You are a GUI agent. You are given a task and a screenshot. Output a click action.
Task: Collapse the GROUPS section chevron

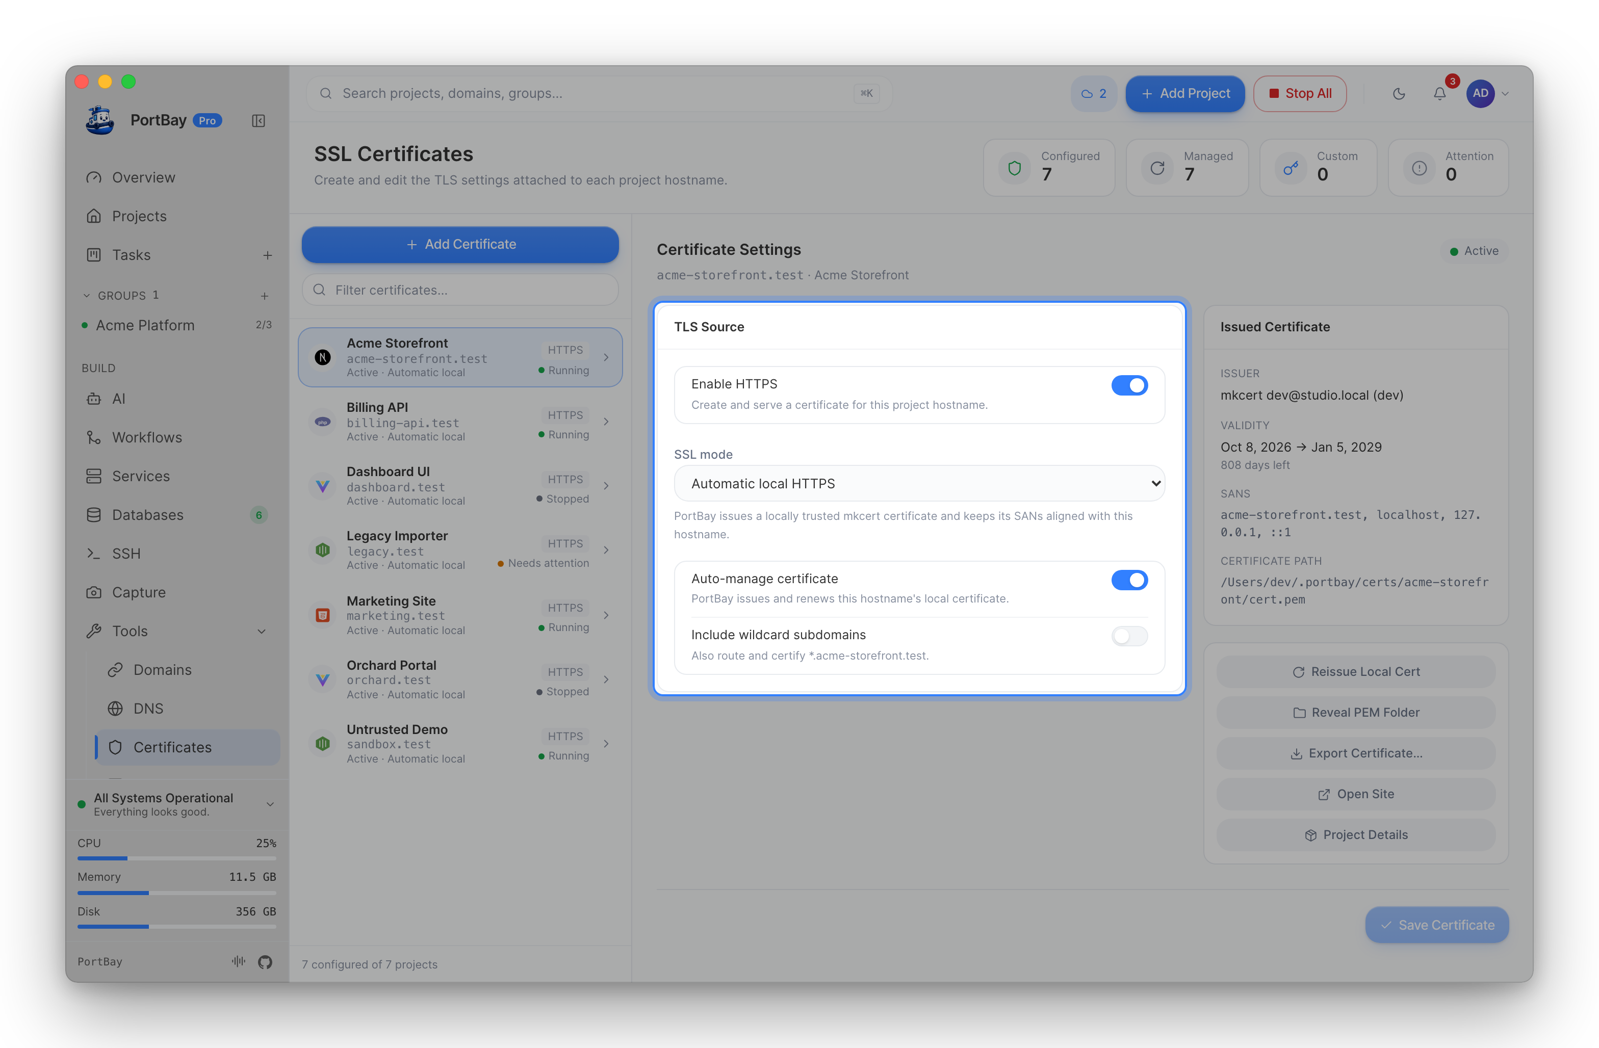(x=86, y=296)
